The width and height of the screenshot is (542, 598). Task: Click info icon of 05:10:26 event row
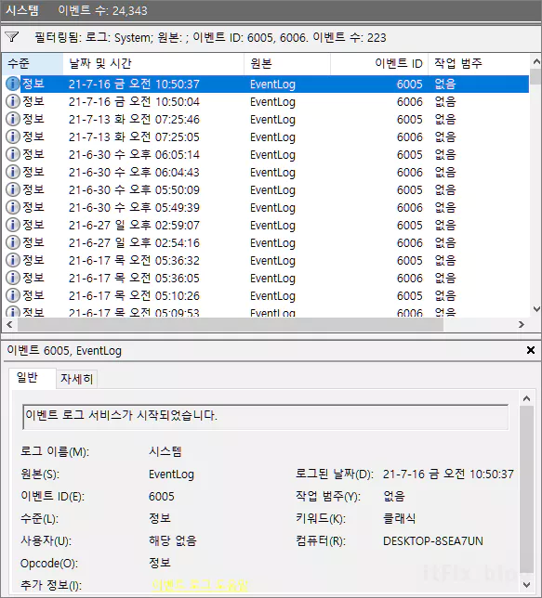[13, 295]
